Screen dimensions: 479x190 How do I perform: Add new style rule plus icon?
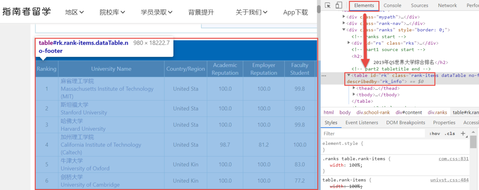(x=463, y=134)
